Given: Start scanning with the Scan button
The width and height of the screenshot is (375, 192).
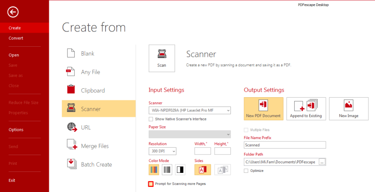Looking at the screenshot, I should (x=161, y=58).
